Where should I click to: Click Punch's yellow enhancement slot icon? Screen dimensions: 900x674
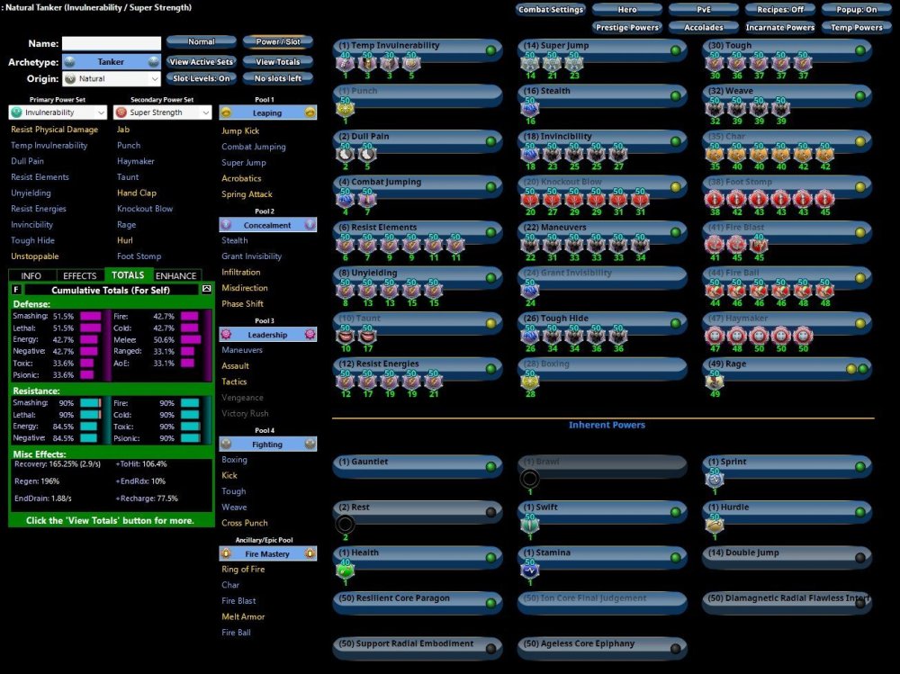343,108
